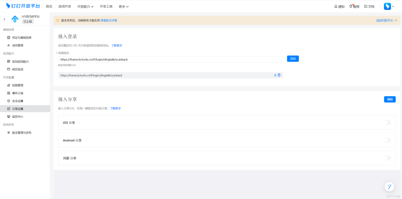Click the 凭证与基础信息 sidebar icon
The image size is (402, 199).
(x=8, y=38)
